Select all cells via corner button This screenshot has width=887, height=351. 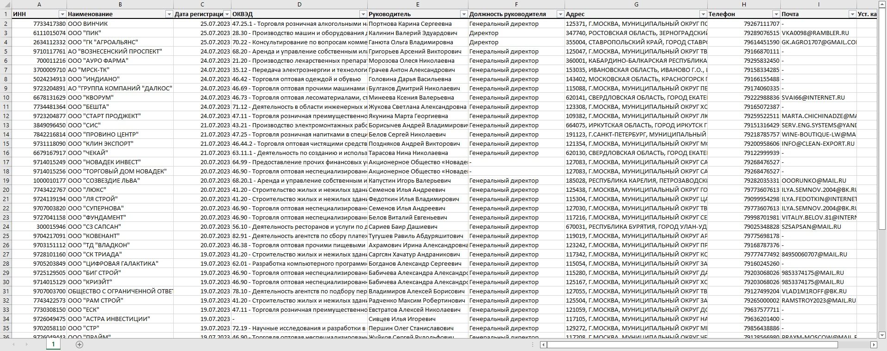pyautogui.click(x=6, y=5)
